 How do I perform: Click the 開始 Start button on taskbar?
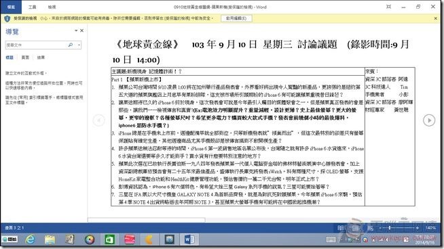tap(10, 240)
